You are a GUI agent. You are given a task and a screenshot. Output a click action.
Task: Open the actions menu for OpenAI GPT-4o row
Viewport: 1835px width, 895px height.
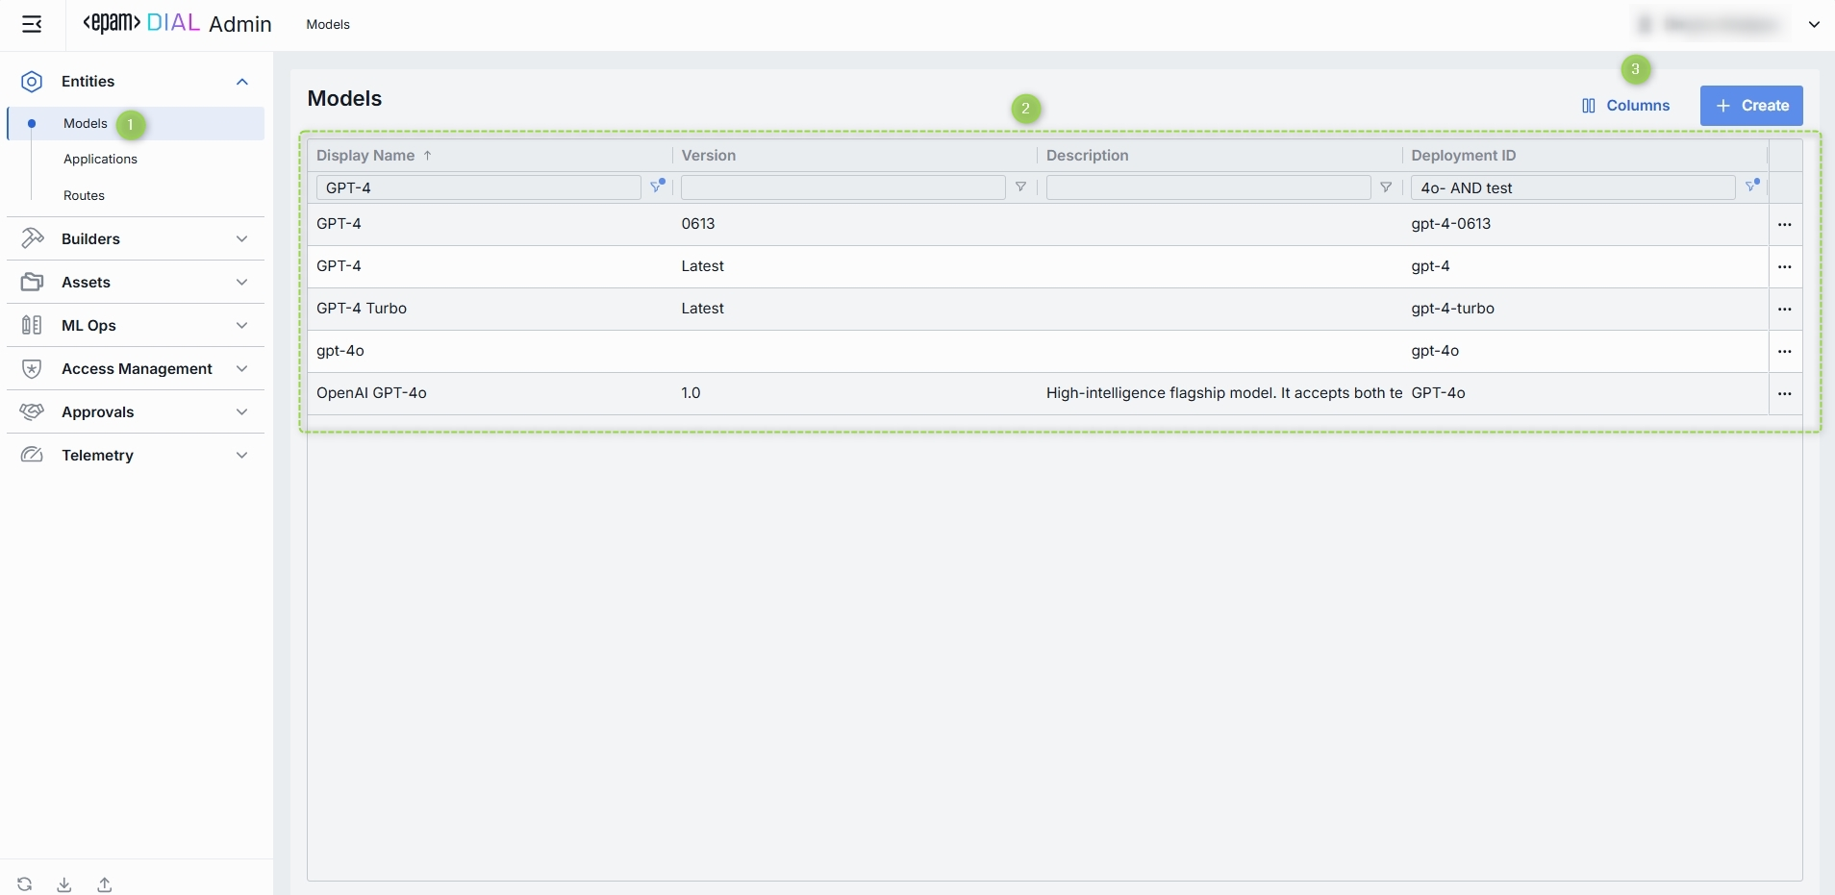click(x=1785, y=393)
